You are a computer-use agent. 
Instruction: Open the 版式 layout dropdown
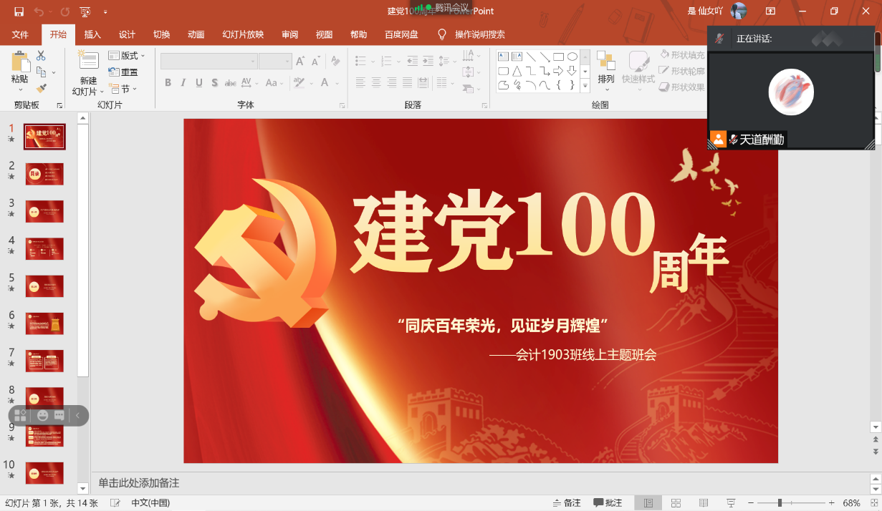pos(127,56)
